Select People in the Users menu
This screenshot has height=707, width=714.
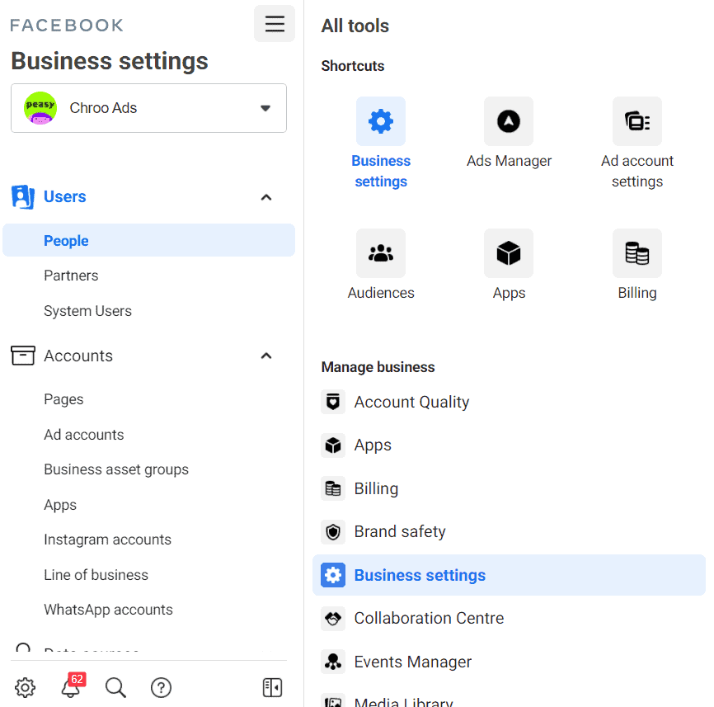[149, 240]
